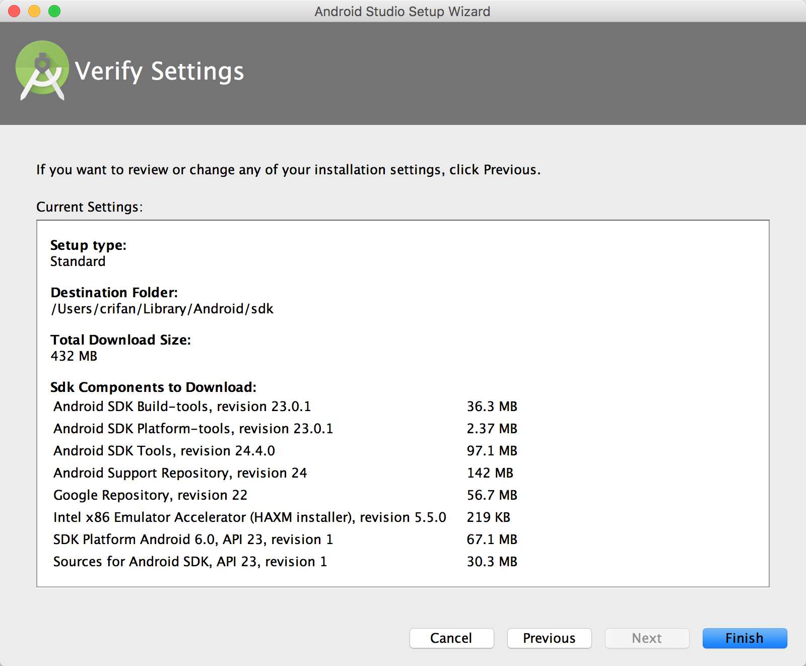Select Android SDK Platform-tools row
Image resolution: width=806 pixels, height=666 pixels.
[x=193, y=429]
